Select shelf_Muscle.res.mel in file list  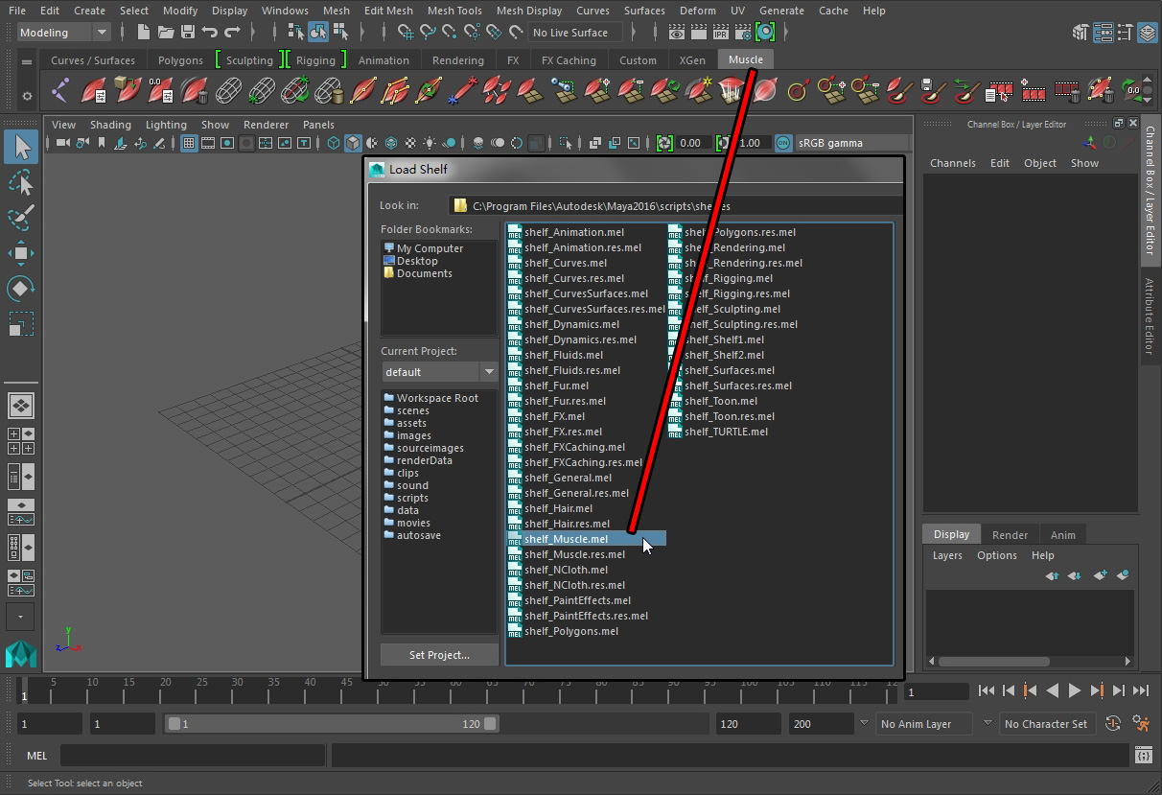tap(574, 554)
